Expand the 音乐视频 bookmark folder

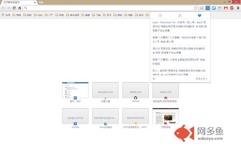tap(73, 15)
